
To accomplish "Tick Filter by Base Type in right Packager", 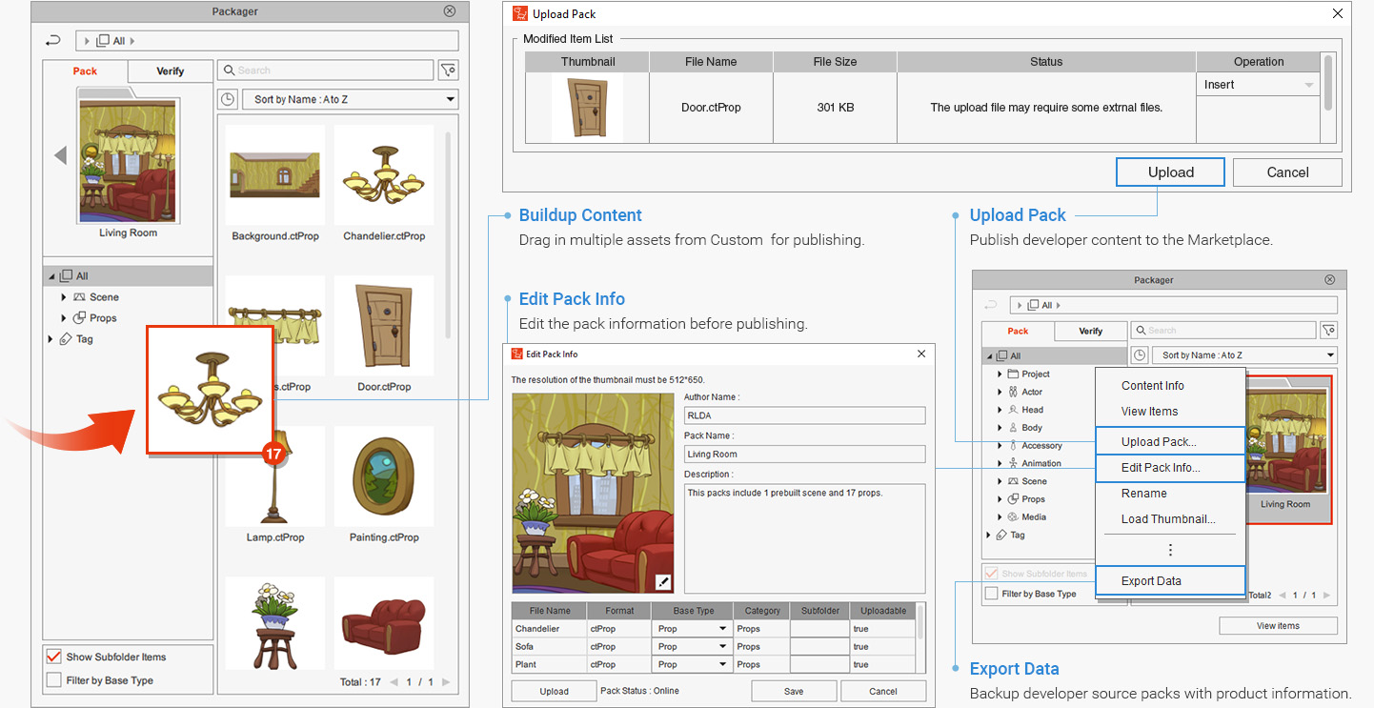I will [991, 594].
